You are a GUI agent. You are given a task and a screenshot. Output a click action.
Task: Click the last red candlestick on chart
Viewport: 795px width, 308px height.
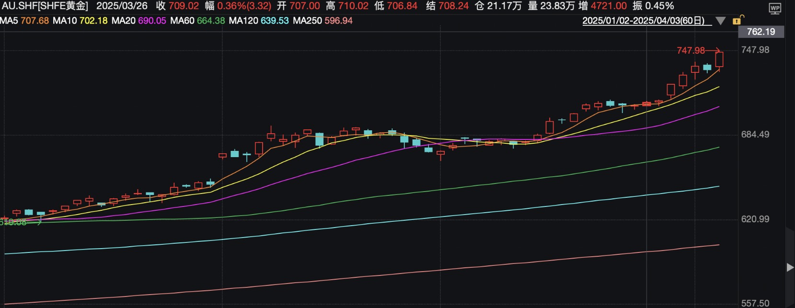coord(719,60)
